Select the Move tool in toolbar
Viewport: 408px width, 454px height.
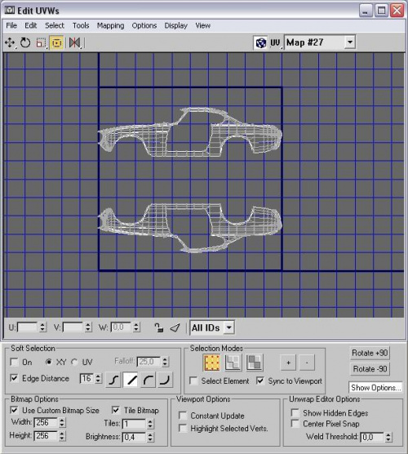coord(10,42)
